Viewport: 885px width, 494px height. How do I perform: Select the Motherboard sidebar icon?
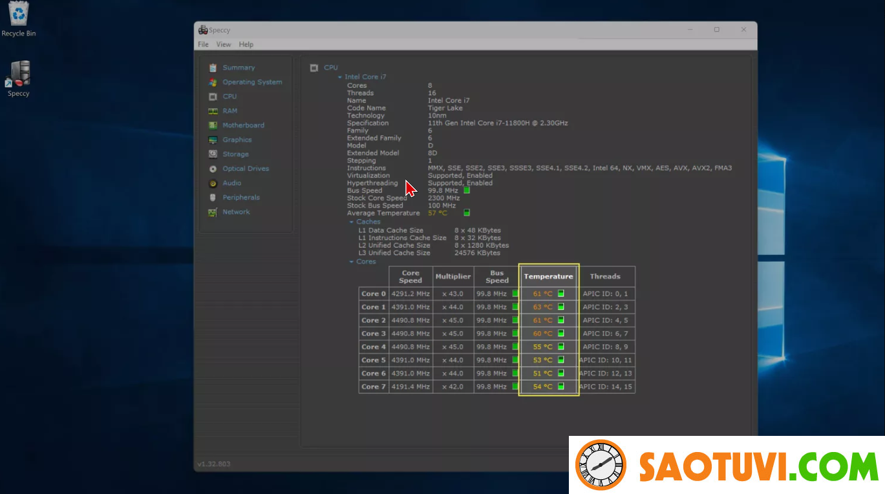click(x=213, y=125)
